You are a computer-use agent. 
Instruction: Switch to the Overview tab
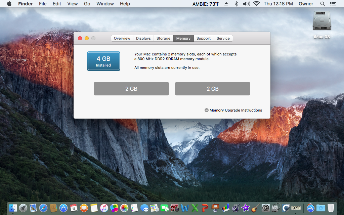click(122, 38)
